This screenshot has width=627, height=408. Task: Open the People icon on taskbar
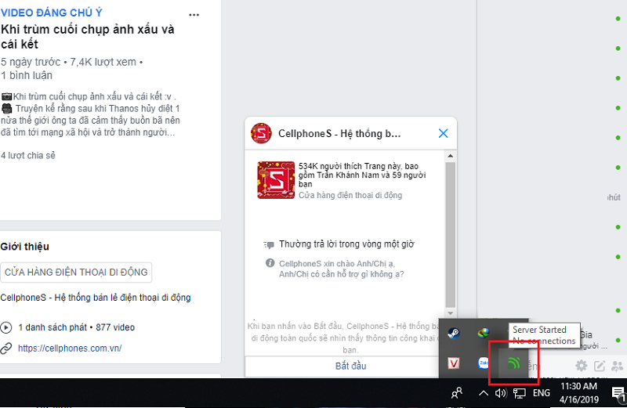coord(457,393)
